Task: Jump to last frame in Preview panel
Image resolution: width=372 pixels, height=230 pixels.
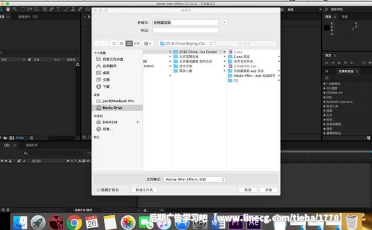Action: (352, 63)
